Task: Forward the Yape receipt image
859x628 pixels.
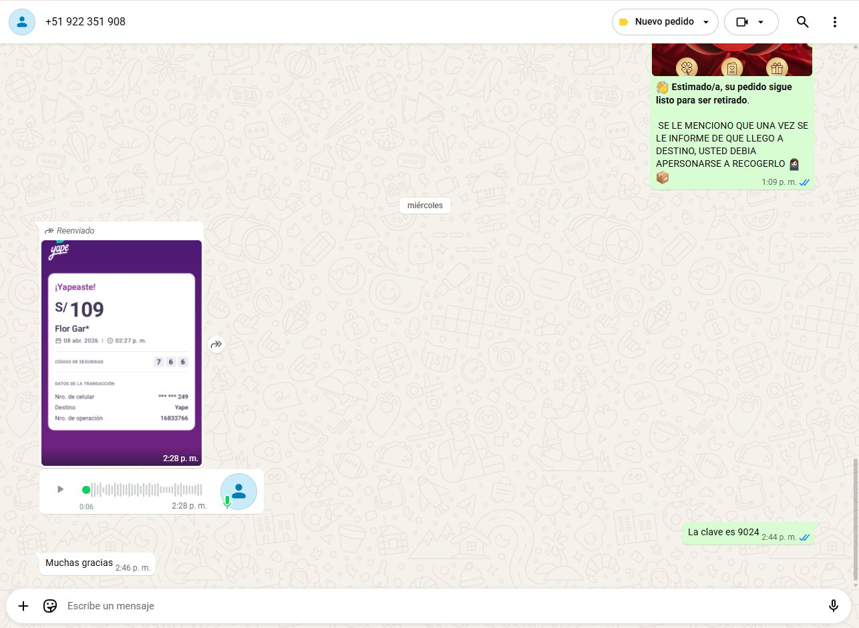Action: point(216,344)
